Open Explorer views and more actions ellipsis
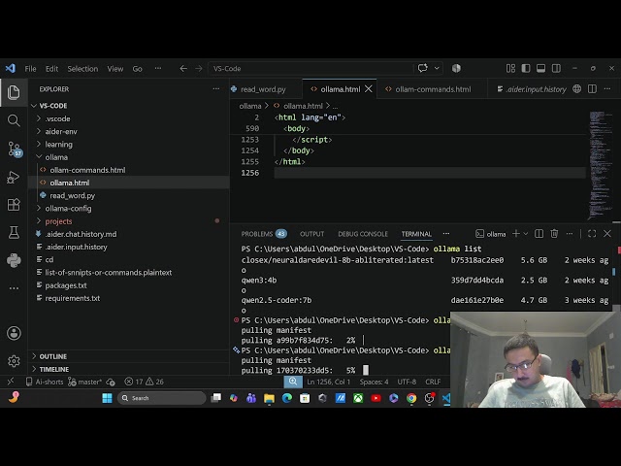The height and width of the screenshot is (466, 621). 215,89
